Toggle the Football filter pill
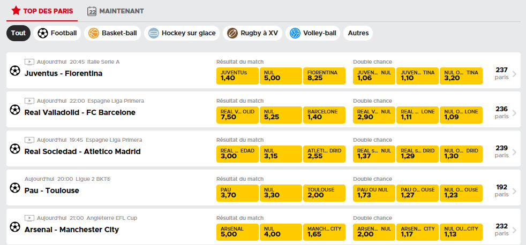Image resolution: width=526 pixels, height=245 pixels. point(57,33)
